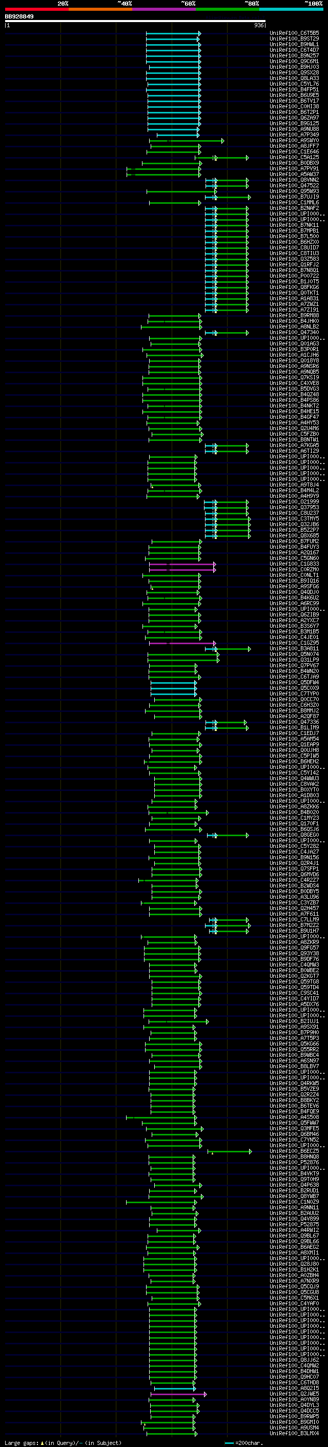Click label UniRef100_B4K6U2
This screenshot has height=1447, width=328.
pos(294,597)
